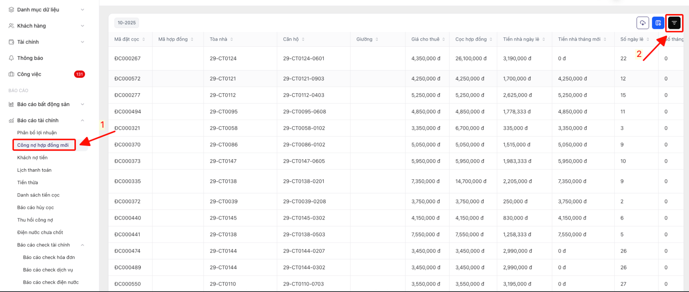Click the Khách hàng people icon
689x292 pixels.
(x=11, y=26)
